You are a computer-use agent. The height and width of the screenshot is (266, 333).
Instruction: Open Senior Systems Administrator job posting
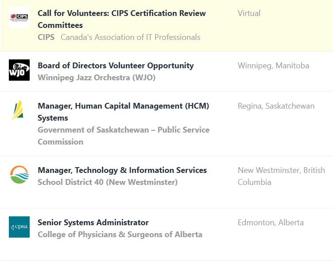(93, 223)
